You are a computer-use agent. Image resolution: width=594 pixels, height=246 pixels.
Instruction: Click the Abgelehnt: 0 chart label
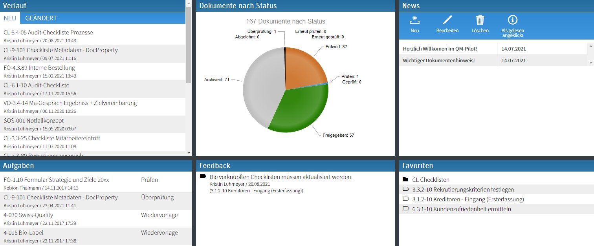click(247, 37)
